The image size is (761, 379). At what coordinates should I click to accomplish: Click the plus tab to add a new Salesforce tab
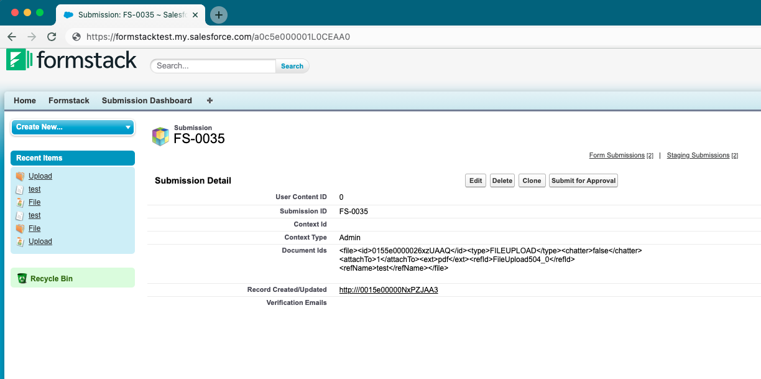pos(210,100)
